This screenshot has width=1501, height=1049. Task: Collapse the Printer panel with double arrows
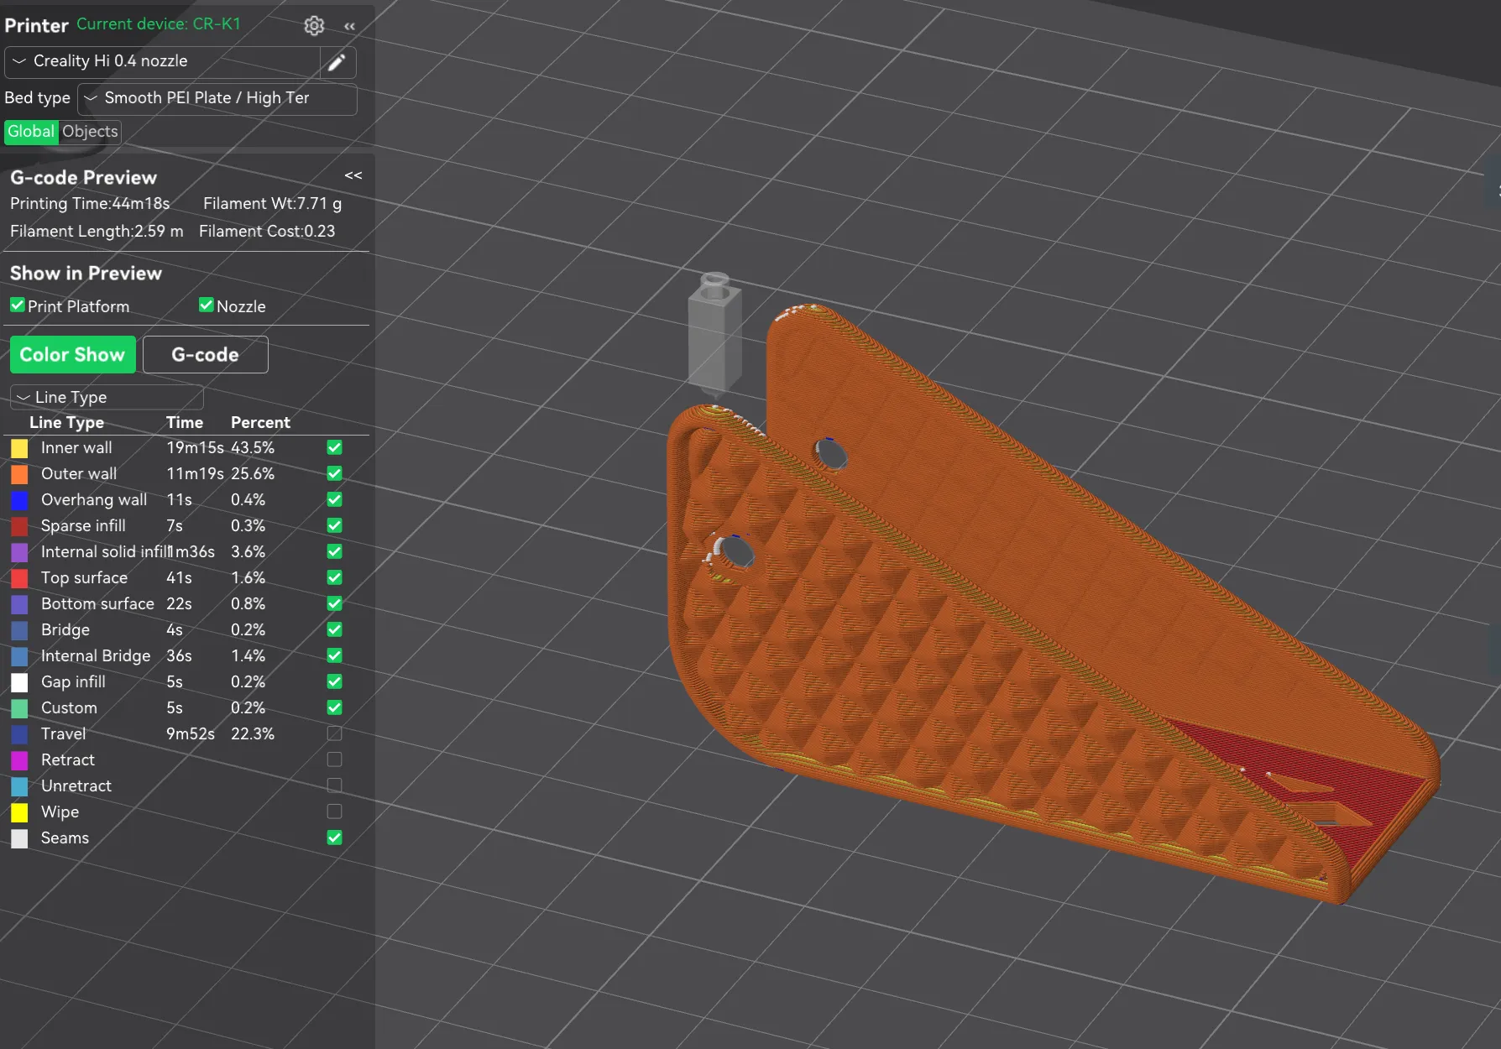click(x=350, y=26)
